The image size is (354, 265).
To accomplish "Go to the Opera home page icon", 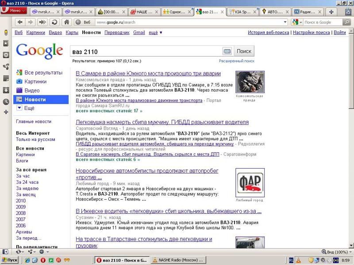I will click(66, 22).
